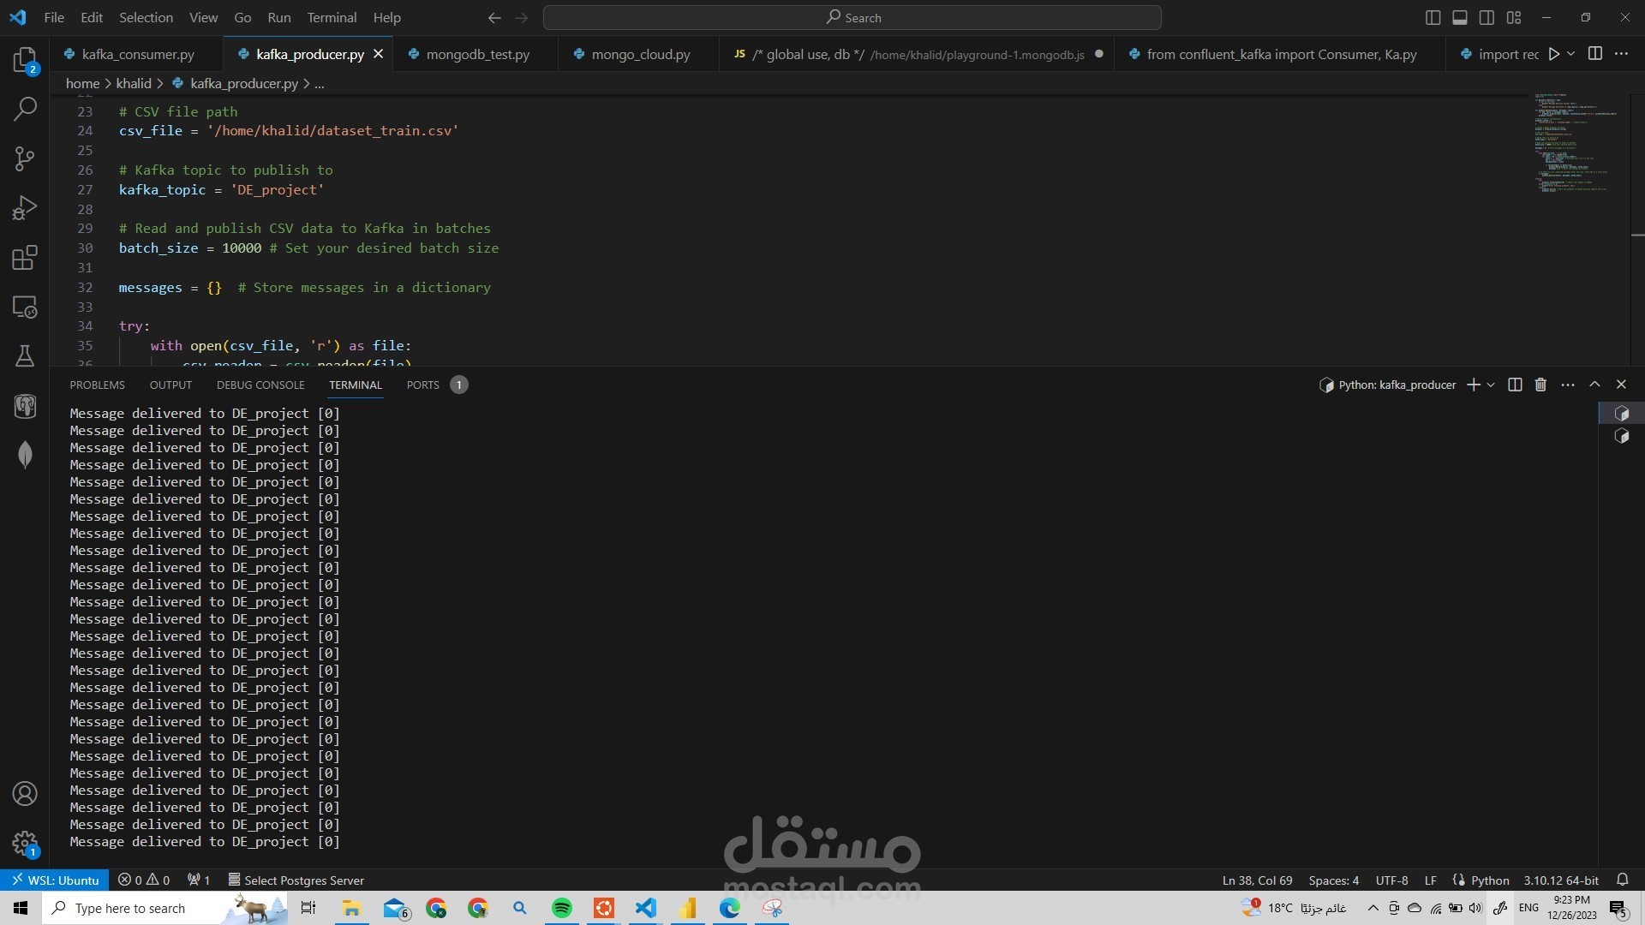Open Customize Layout in title bar

[1514, 17]
